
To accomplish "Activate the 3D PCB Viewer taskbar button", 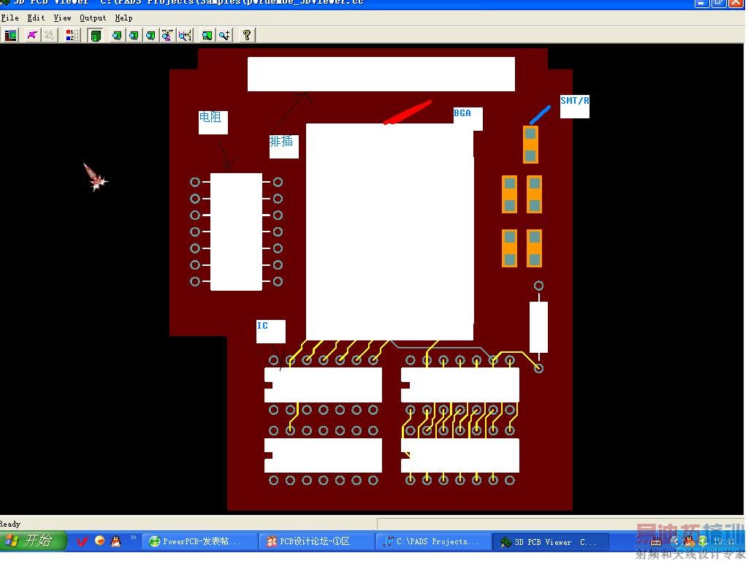I will pyautogui.click(x=551, y=541).
